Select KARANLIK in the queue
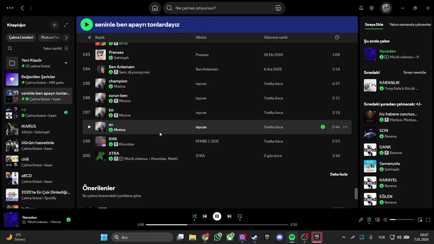Screen dimensions: 434x244 [396, 85]
